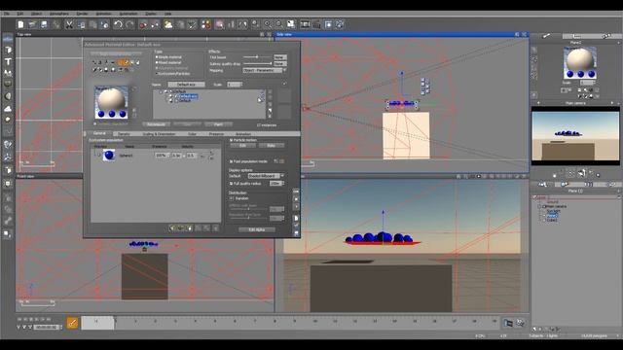Toggle Fast population mode checkbox
The width and height of the screenshot is (623, 350).
coord(232,161)
